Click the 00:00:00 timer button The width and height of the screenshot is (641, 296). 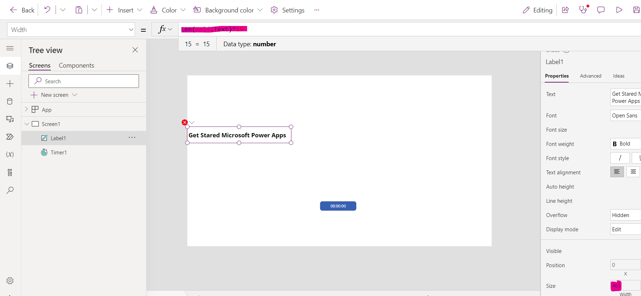(x=338, y=206)
